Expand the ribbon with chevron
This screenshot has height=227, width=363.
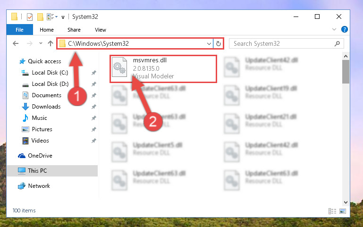coord(334,29)
